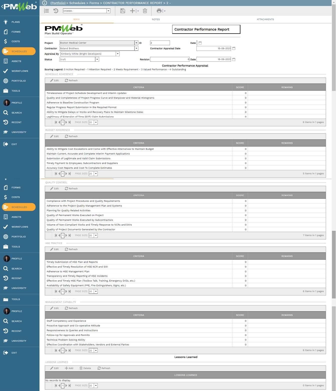Expand the Status Draft dropdown
Viewport: 336px width, 391px height.
click(x=97, y=59)
